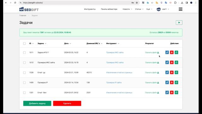This screenshot has height=114, width=202.
Task: Bookmark page with star icon
Action: point(137,3)
